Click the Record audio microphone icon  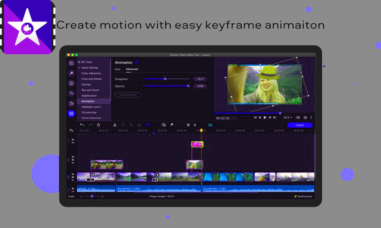coord(195,125)
